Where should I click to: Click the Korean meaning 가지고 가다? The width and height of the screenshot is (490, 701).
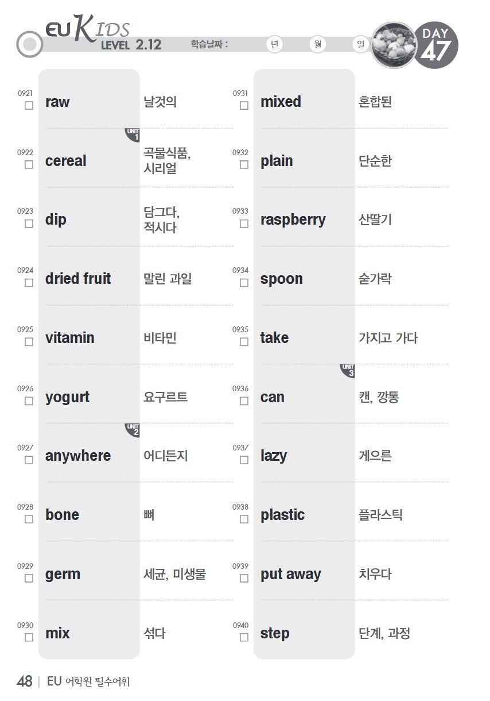click(388, 338)
